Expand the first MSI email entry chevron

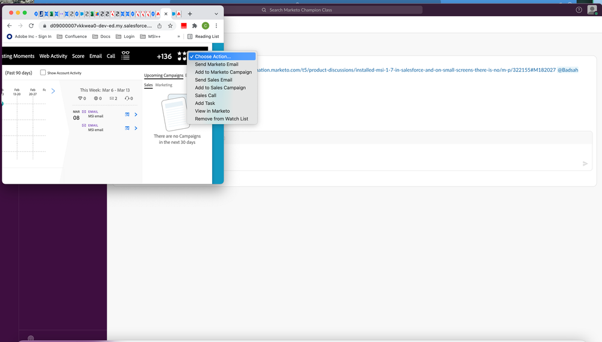coord(136,114)
